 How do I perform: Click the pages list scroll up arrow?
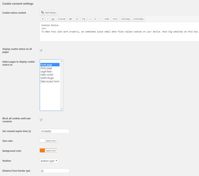pos(61,61)
